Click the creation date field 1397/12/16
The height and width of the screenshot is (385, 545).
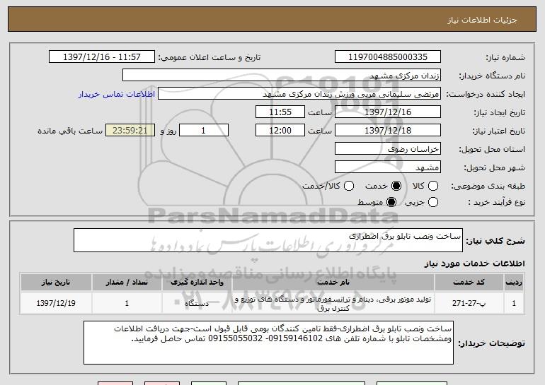coord(388,112)
